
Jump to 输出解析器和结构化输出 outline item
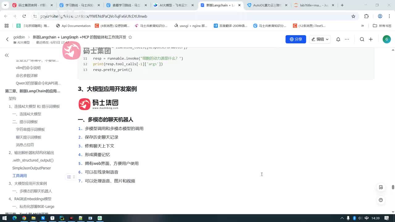[x=31, y=153]
